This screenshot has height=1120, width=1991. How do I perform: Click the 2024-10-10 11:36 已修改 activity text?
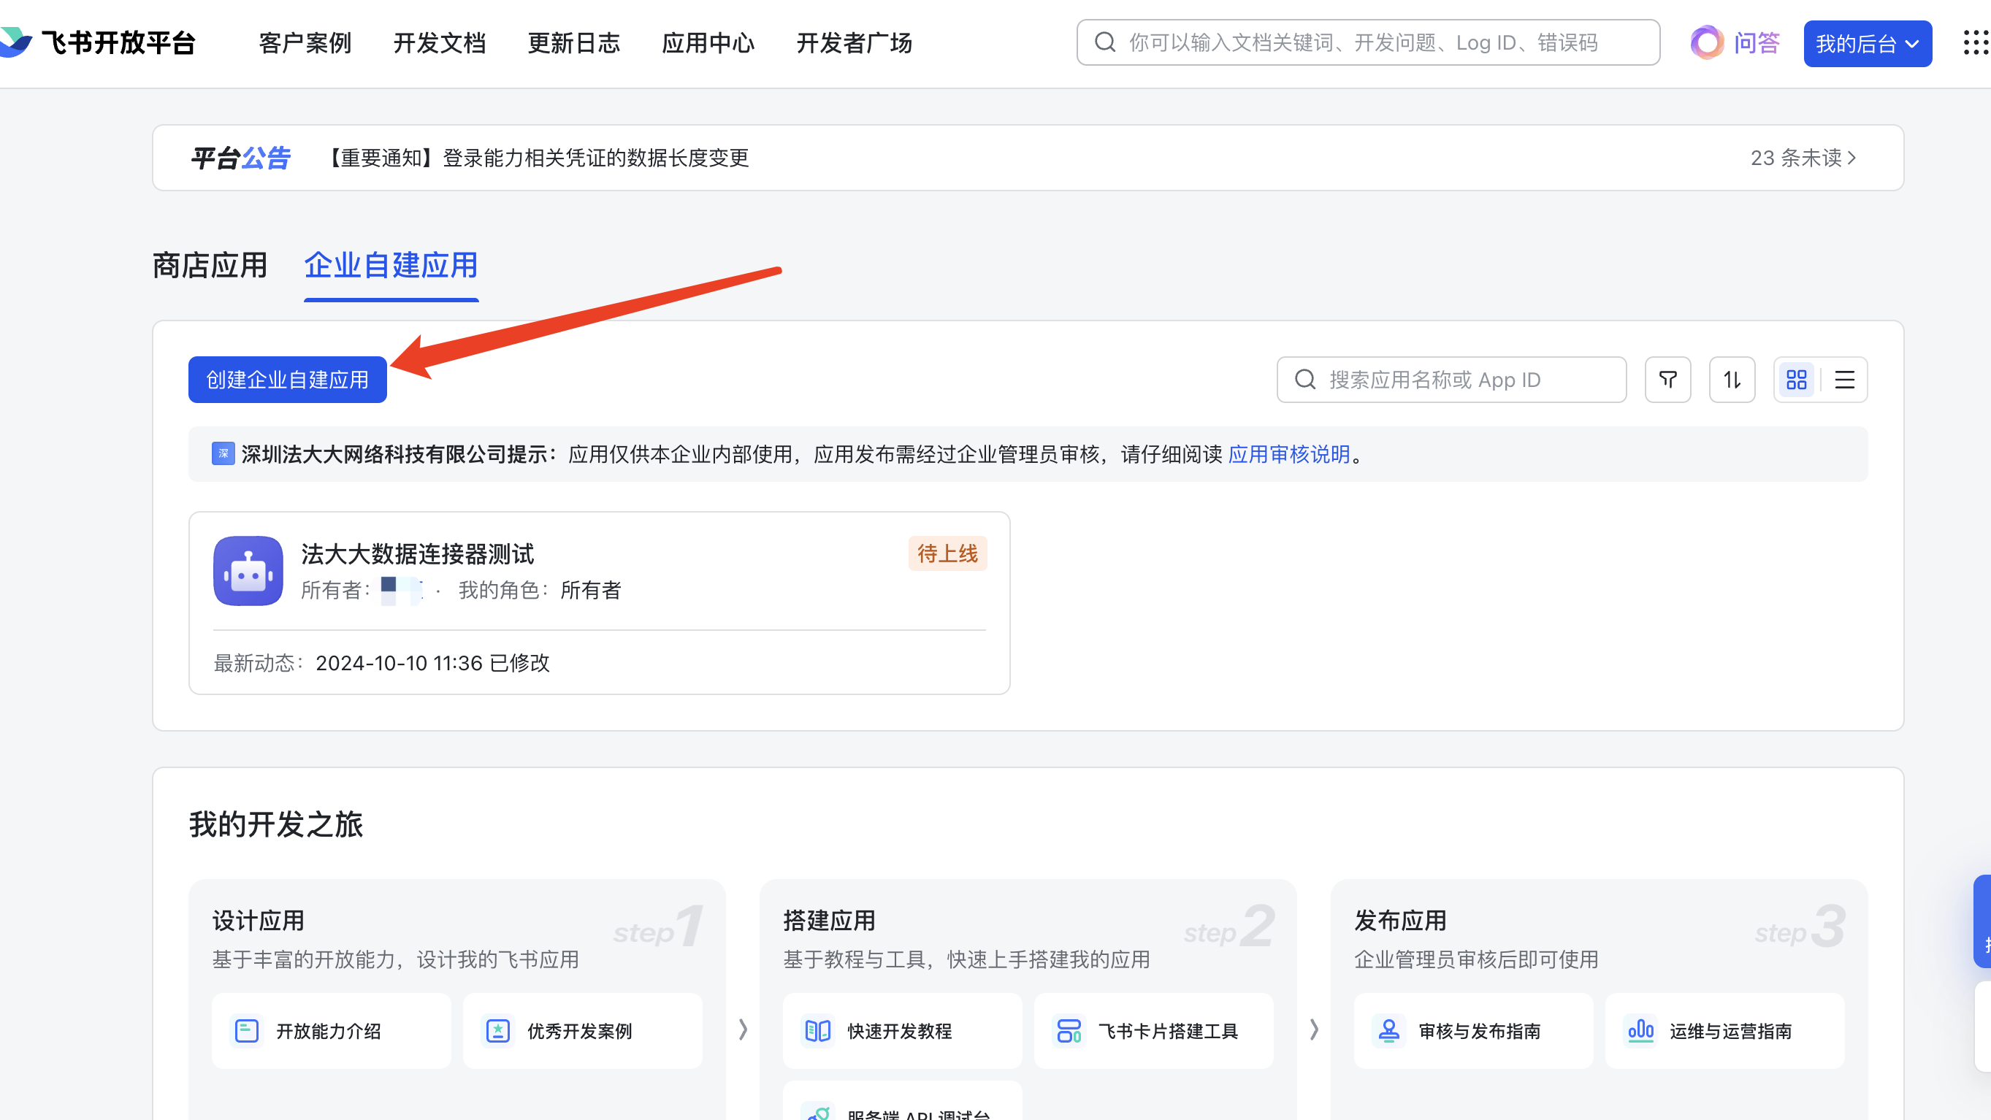(433, 664)
